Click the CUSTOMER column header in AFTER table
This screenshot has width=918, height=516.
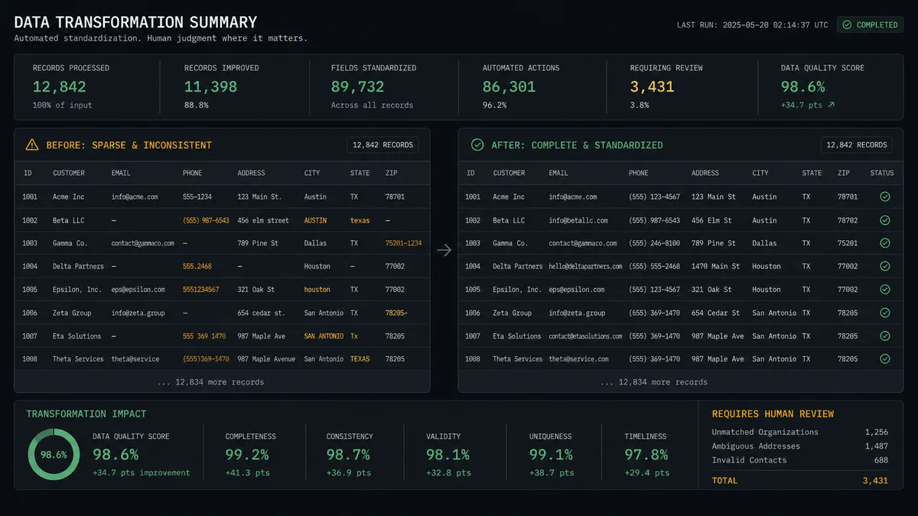(509, 173)
